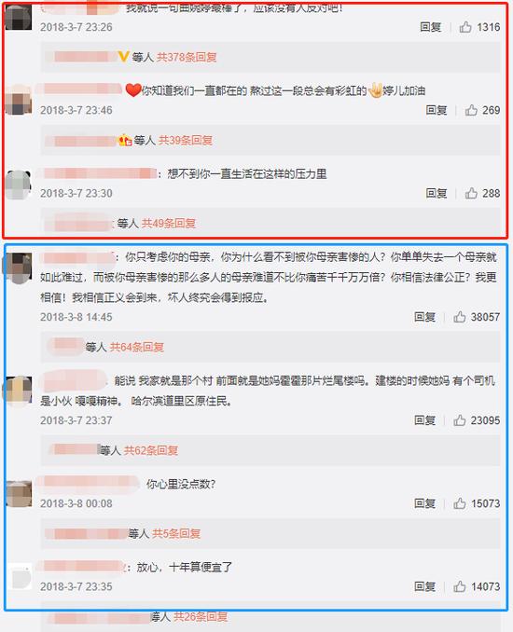Viewport: 513px width, 632px height.
Task: Like the comment showing 288 likes
Action: point(471,193)
